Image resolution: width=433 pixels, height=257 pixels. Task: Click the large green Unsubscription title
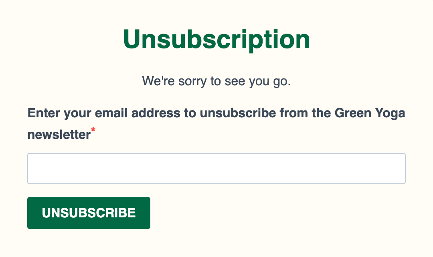point(216,40)
